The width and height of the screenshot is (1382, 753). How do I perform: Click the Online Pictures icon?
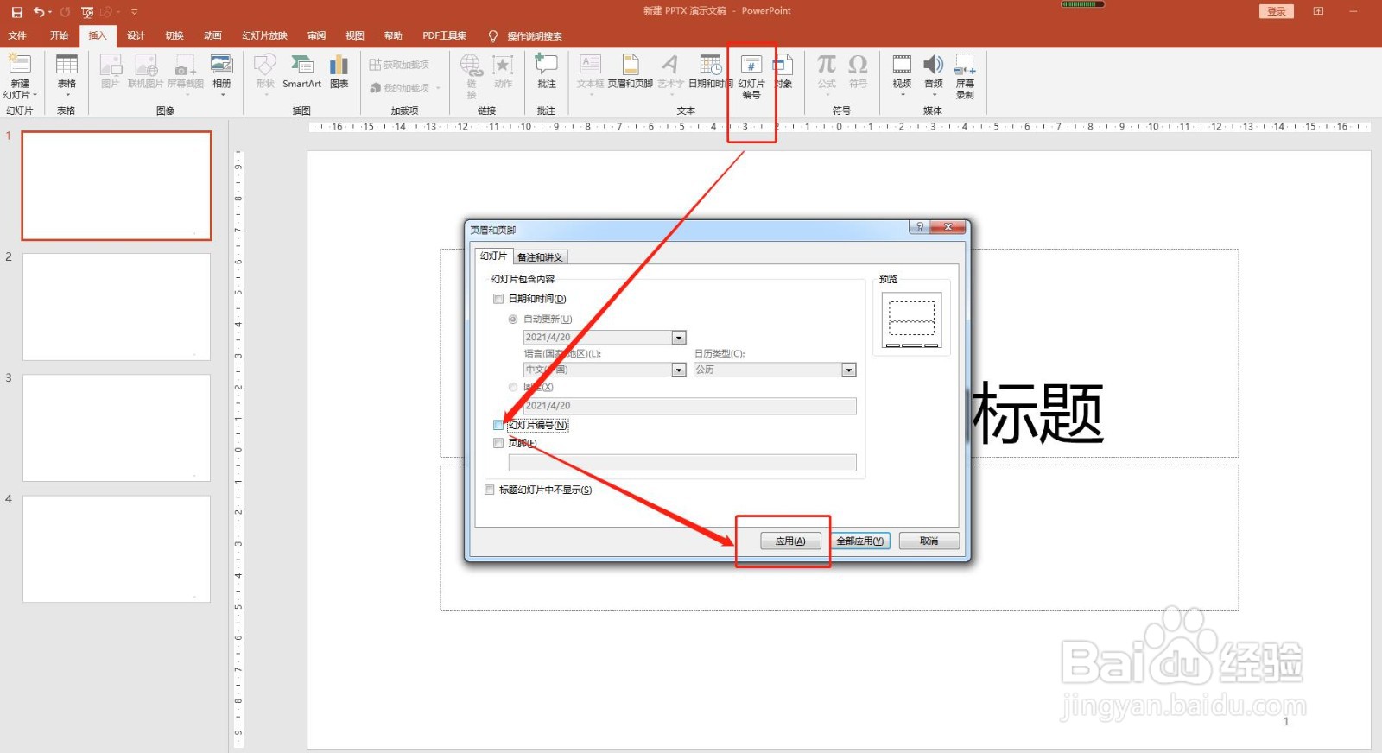[x=146, y=66]
